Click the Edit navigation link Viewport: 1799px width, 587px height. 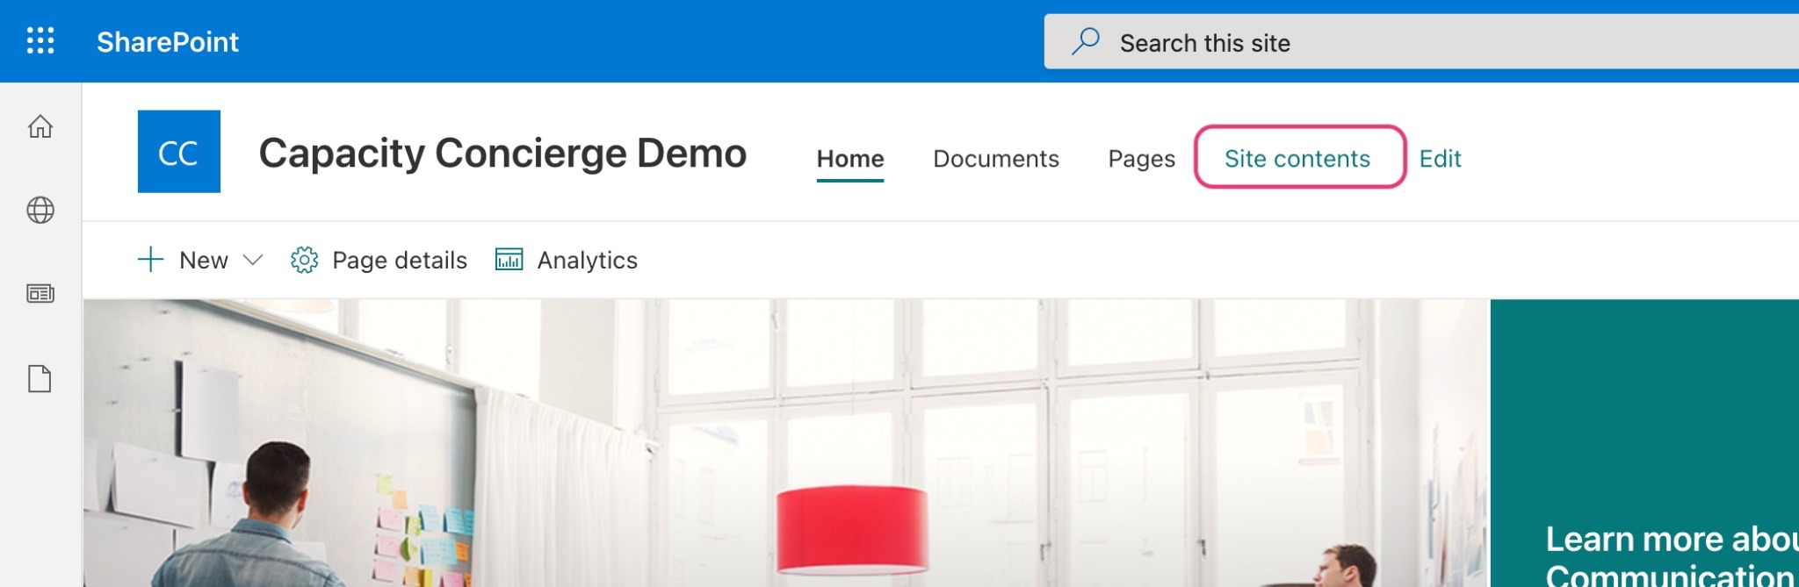(1440, 159)
